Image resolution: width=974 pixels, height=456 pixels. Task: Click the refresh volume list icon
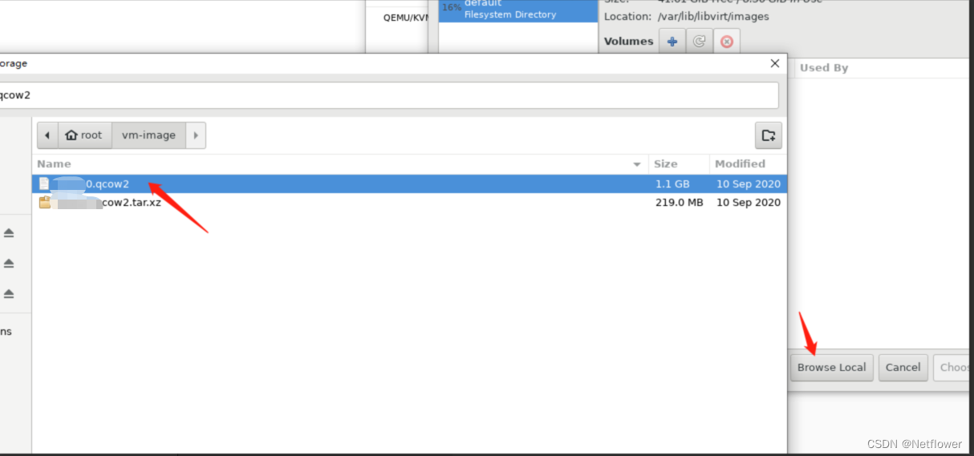pyautogui.click(x=699, y=42)
